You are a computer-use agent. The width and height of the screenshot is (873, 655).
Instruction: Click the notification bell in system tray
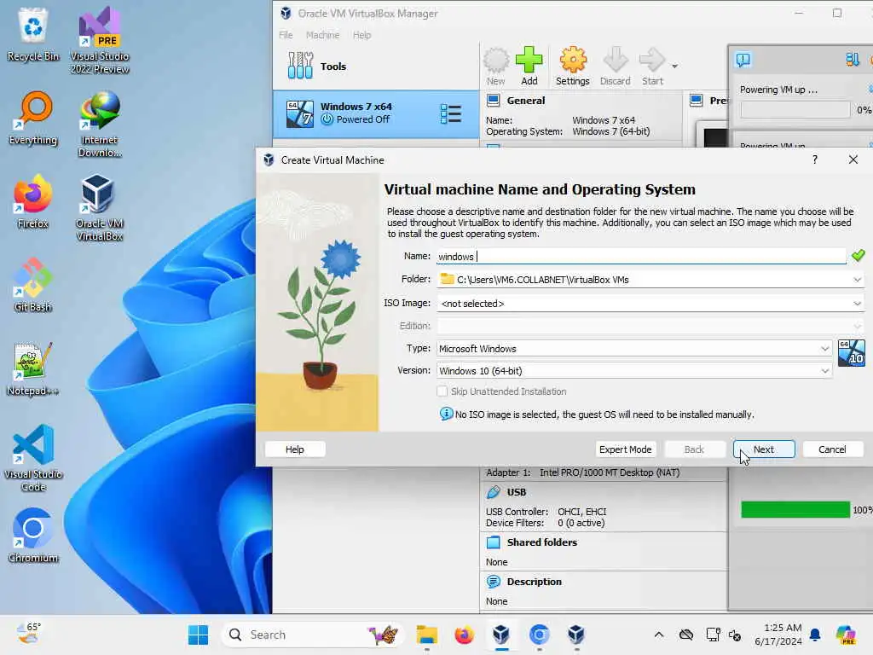(x=815, y=635)
